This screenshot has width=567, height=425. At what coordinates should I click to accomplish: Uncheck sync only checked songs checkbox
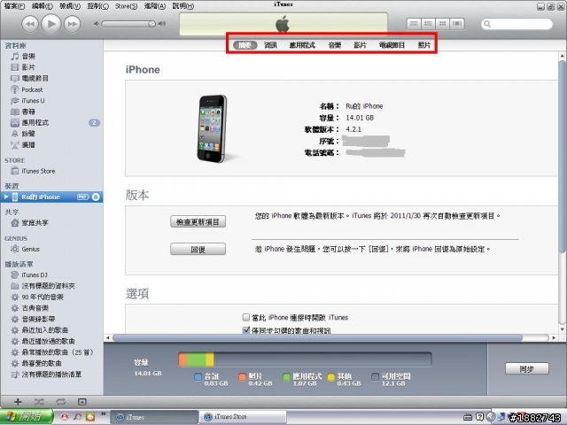tap(246, 330)
